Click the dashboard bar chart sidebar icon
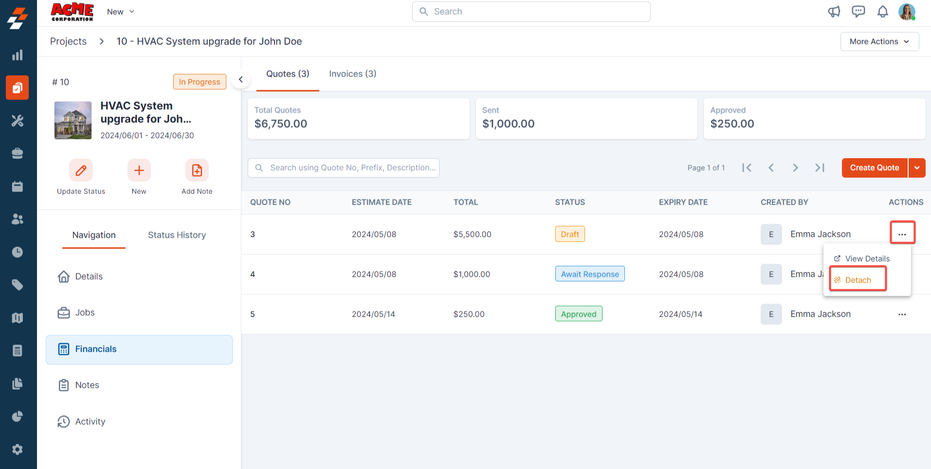The height and width of the screenshot is (469, 931). 18,55
